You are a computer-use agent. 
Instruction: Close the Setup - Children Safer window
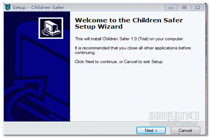point(198,8)
